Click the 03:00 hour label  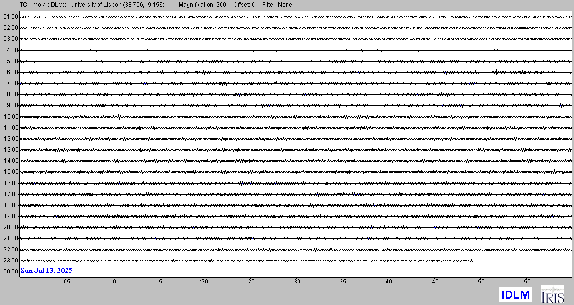(11, 39)
